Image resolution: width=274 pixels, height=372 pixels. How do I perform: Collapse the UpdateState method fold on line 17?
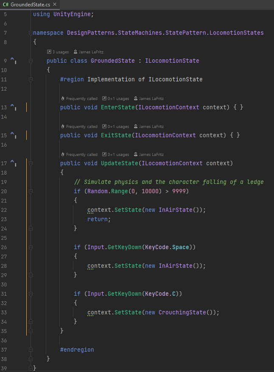click(x=31, y=164)
